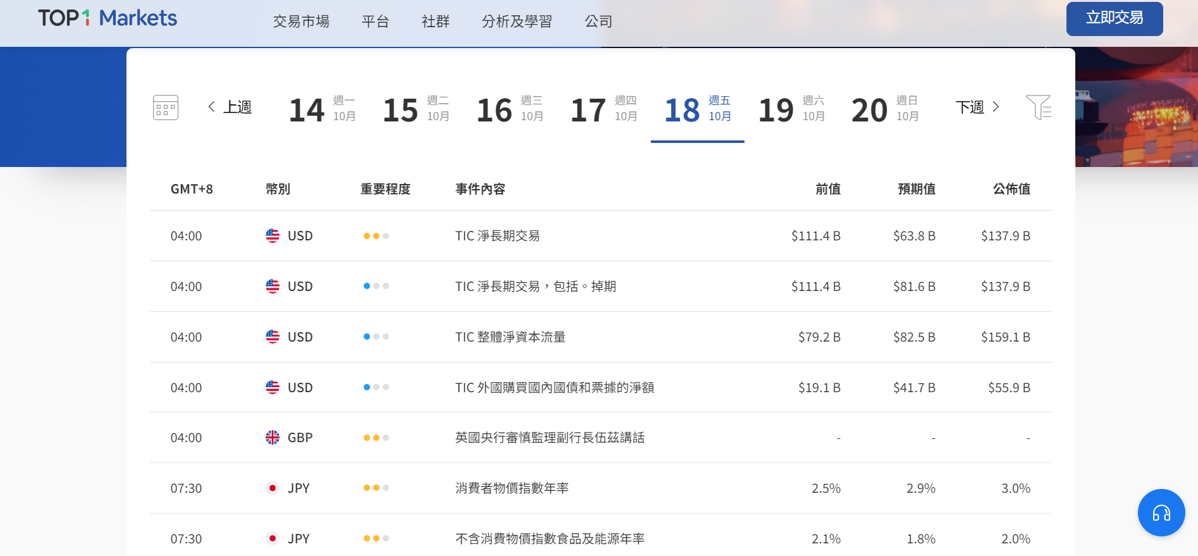Open the calendar date picker icon
Viewport: 1198px width, 556px height.
tap(166, 108)
